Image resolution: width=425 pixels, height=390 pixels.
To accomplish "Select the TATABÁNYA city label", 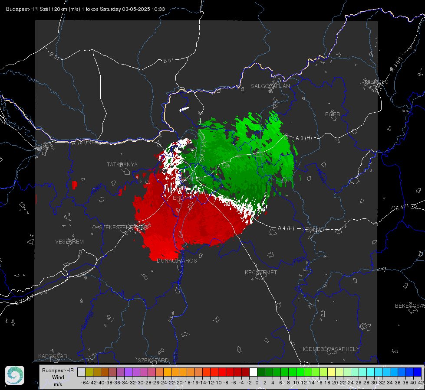I will 122,164.
